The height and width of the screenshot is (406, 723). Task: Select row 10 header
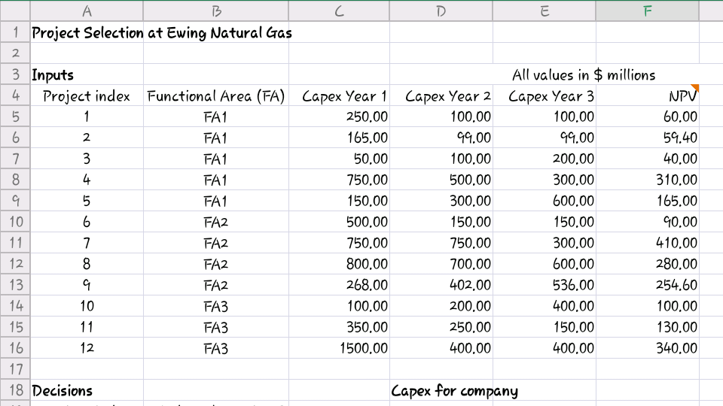click(15, 222)
